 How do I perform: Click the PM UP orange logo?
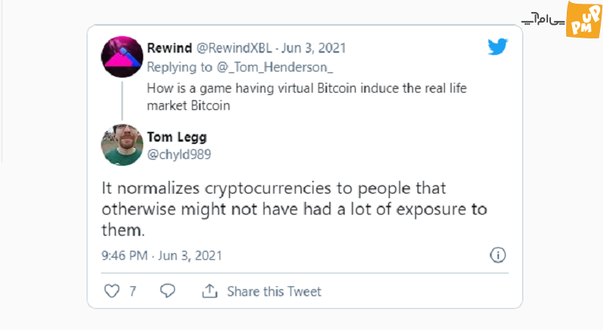pyautogui.click(x=583, y=20)
